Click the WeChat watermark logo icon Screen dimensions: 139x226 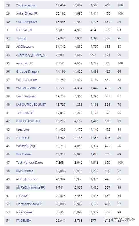(x=106, y=220)
